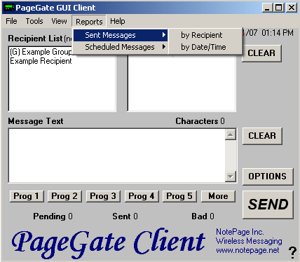This screenshot has height=262, width=300.
Task: Open the Tools menu
Action: click(34, 21)
